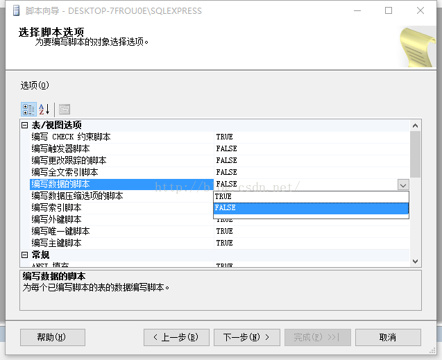
Task: Click TRUE value of 编写 CHECK 约束脚本
Action: [x=224, y=137]
